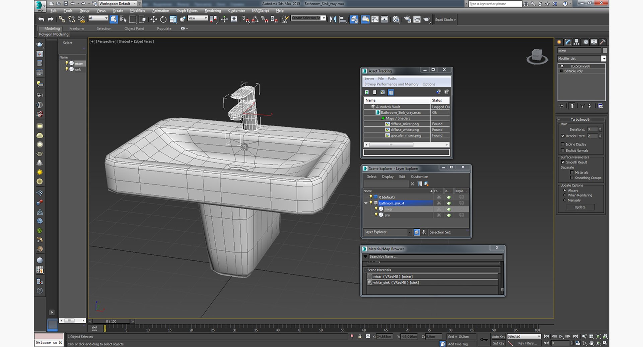Viewport: 643px width, 347px height.
Task: Click the Update button in TurboSmooth
Action: click(580, 207)
